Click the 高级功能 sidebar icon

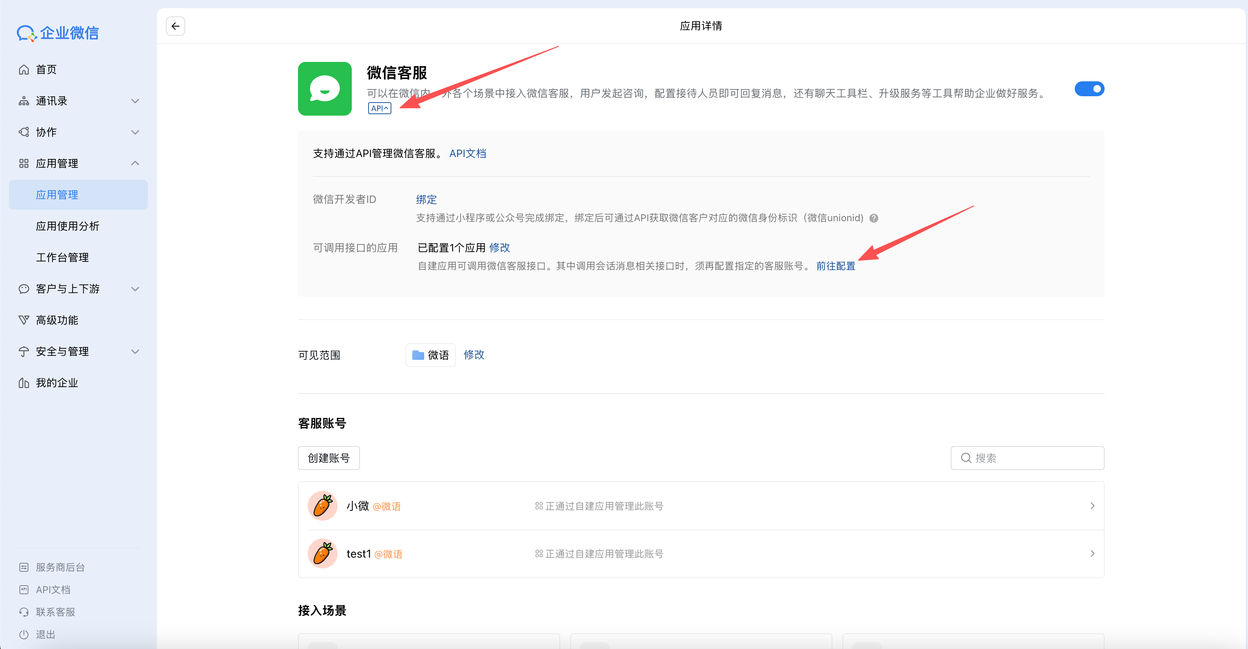pos(24,319)
